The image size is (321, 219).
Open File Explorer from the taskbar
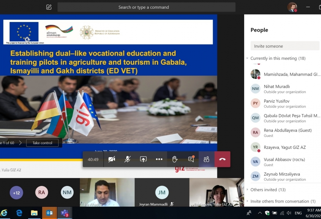pyautogui.click(x=34, y=213)
